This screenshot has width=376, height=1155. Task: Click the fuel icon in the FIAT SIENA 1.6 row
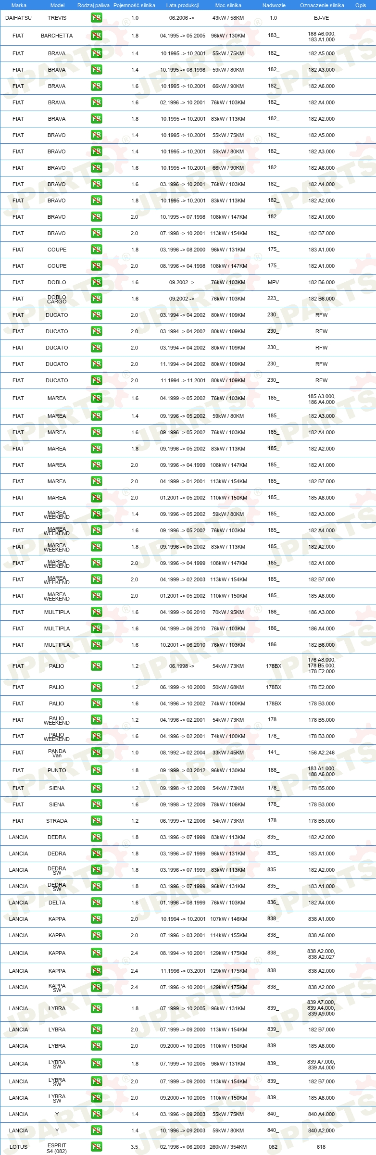click(97, 804)
